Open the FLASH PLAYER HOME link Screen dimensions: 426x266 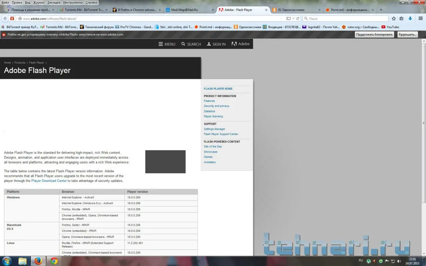(218, 89)
